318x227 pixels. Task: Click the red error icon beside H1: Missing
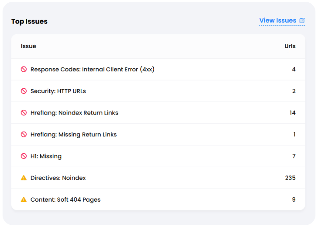(24, 156)
